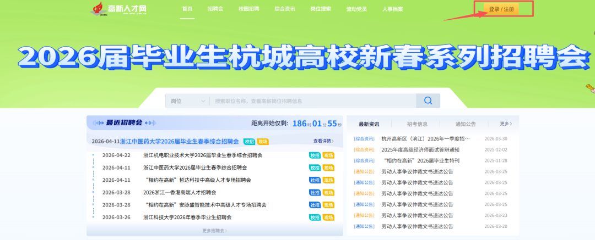The height and width of the screenshot is (240, 595).
Task: Click 社招 tag on 安脉盛智能技术 row
Action: click(315, 205)
